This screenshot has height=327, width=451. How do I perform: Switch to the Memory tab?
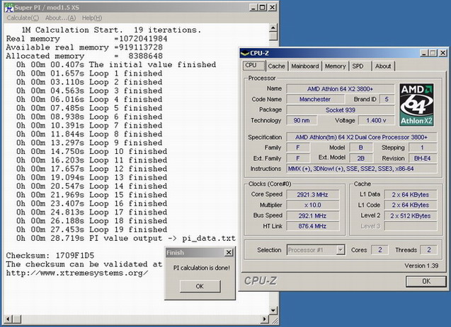tap(335, 66)
